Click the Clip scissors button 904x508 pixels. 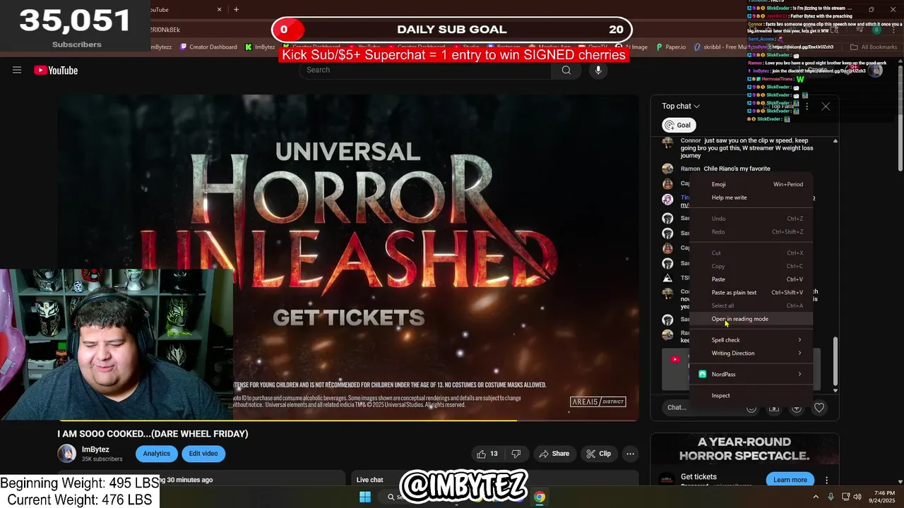point(597,454)
